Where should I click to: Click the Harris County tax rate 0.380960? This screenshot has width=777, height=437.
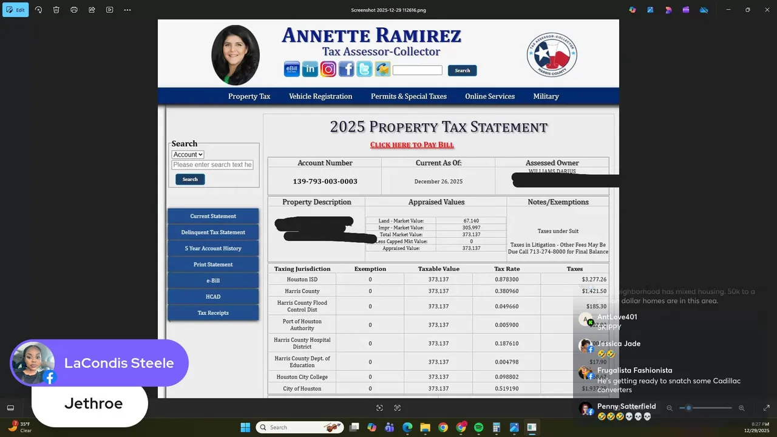(506, 291)
